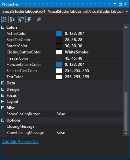The width and height of the screenshot is (130, 160).
Task: Click the ClosingMessage value field
Action: (89, 126)
